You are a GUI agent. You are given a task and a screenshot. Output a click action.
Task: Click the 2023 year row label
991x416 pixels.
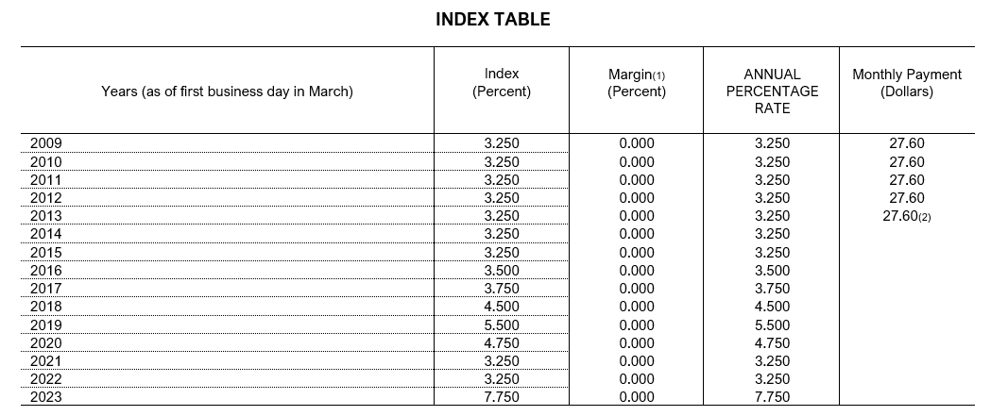[x=46, y=397]
